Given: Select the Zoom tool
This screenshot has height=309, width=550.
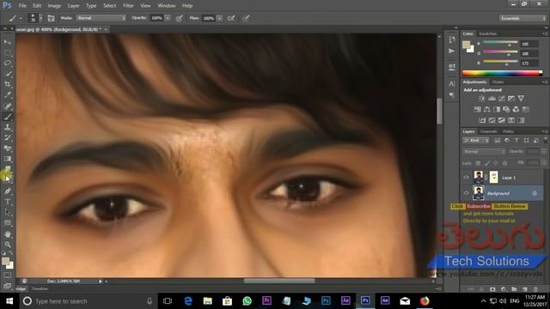Looking at the screenshot, I should (8, 245).
